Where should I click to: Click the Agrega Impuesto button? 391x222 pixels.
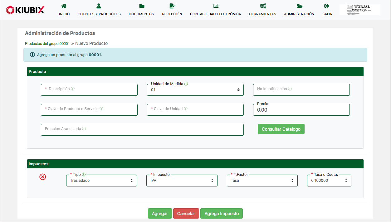click(221, 214)
